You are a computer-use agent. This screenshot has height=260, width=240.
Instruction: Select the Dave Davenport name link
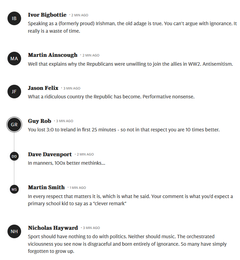pyautogui.click(x=50, y=155)
